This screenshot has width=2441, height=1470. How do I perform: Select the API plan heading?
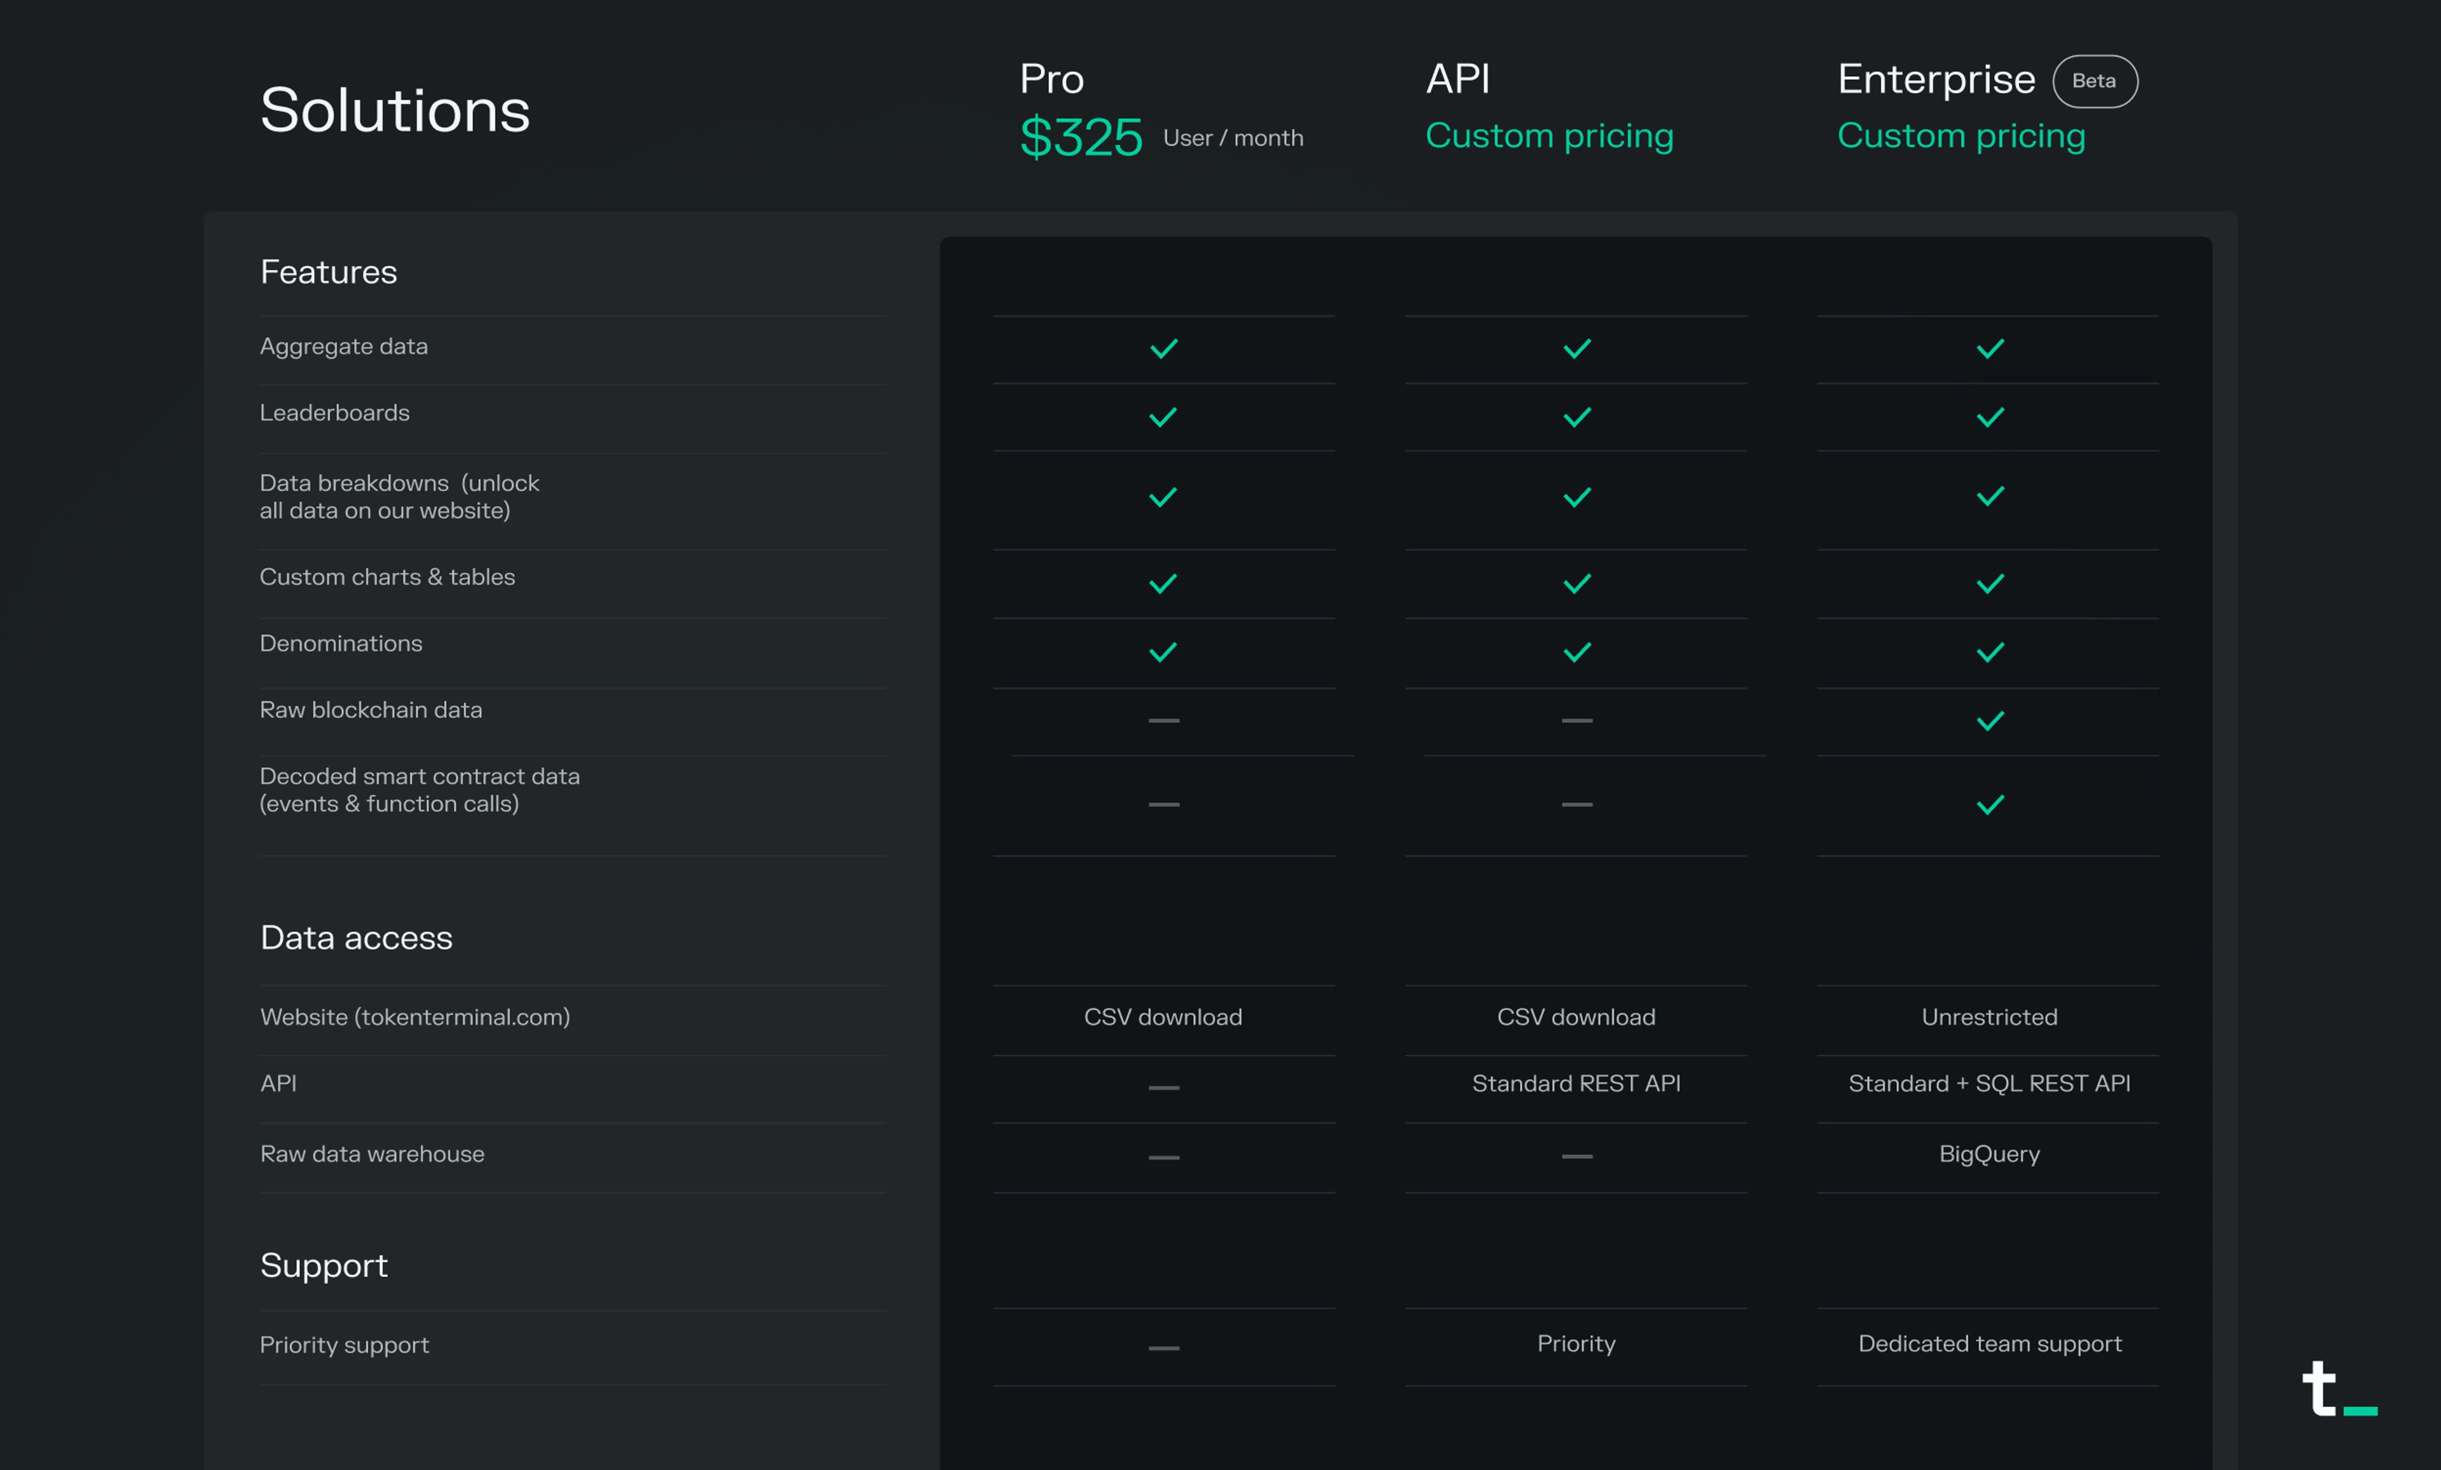tap(1457, 79)
